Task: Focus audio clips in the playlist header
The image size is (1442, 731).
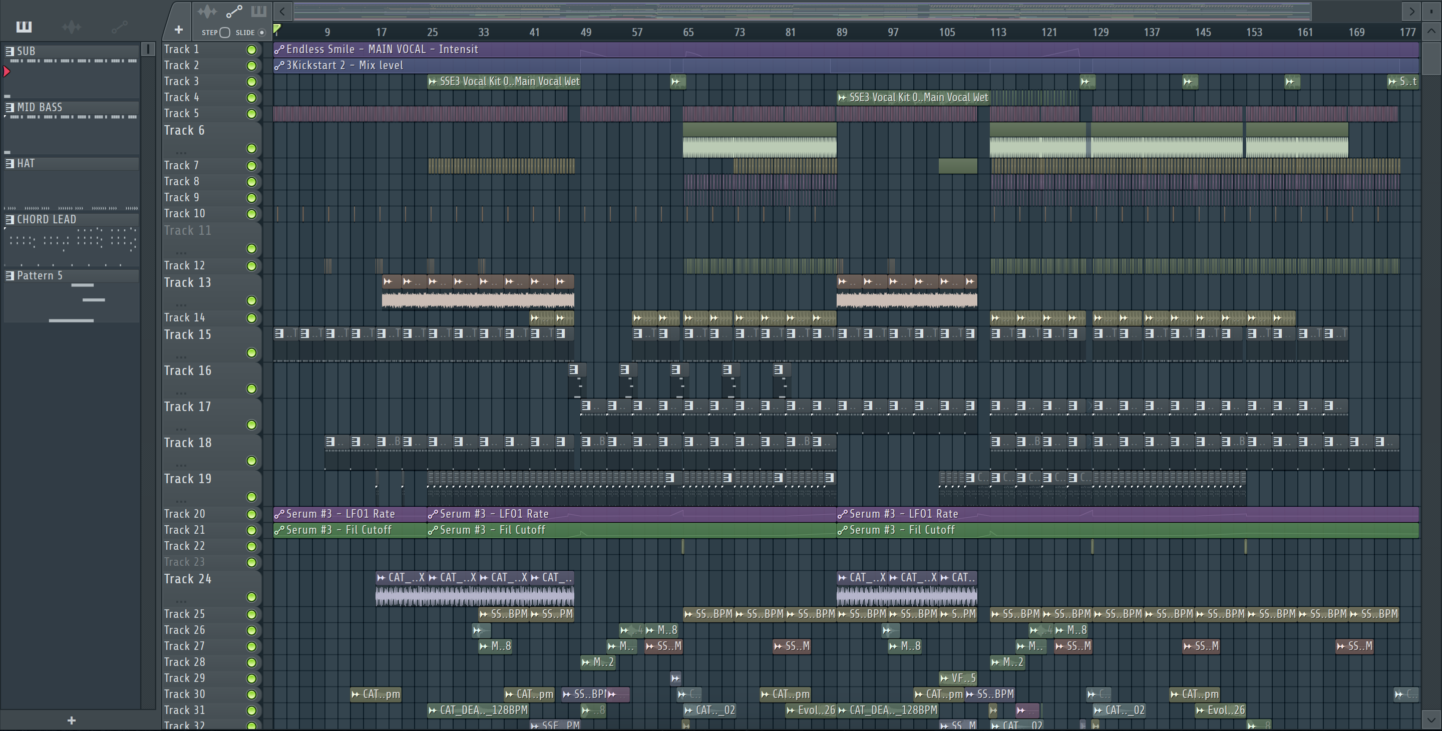Action: [x=207, y=11]
